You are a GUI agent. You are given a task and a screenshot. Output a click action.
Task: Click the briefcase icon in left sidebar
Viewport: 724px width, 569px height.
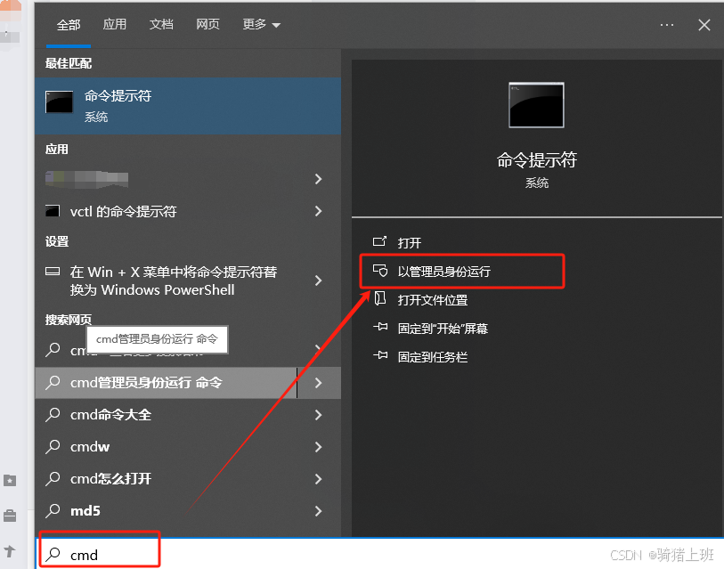(10, 516)
